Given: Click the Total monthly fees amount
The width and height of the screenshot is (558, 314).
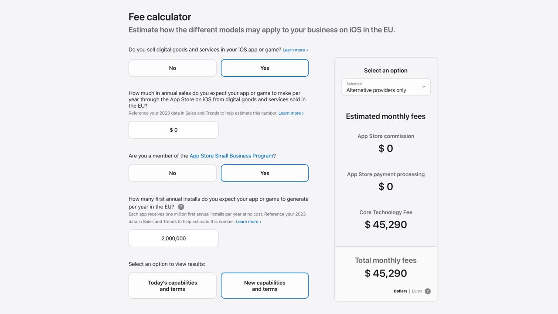Looking at the screenshot, I should point(386,273).
